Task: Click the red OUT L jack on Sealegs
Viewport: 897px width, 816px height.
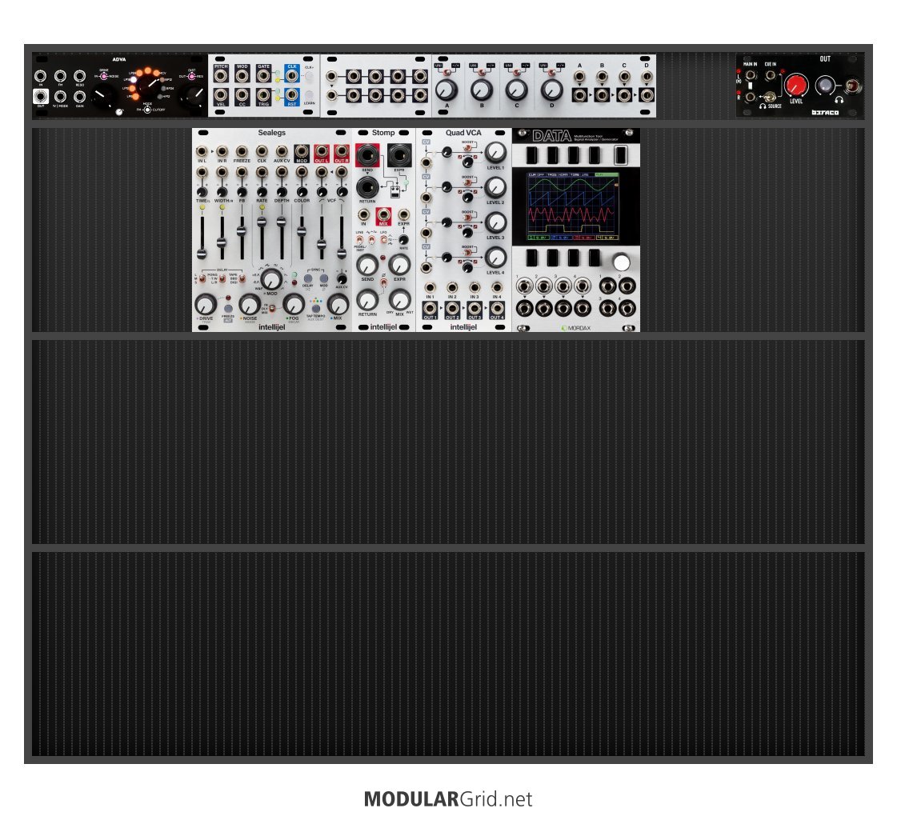Action: coord(322,151)
